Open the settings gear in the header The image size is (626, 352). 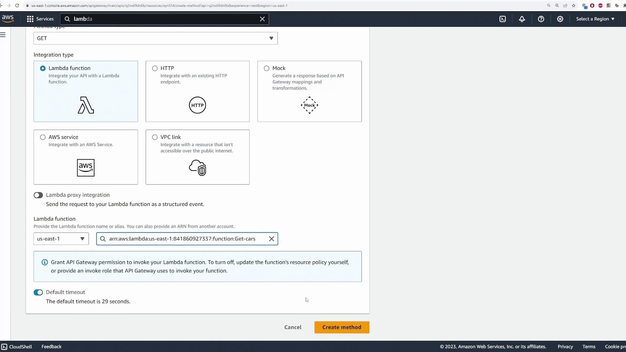tap(560, 19)
